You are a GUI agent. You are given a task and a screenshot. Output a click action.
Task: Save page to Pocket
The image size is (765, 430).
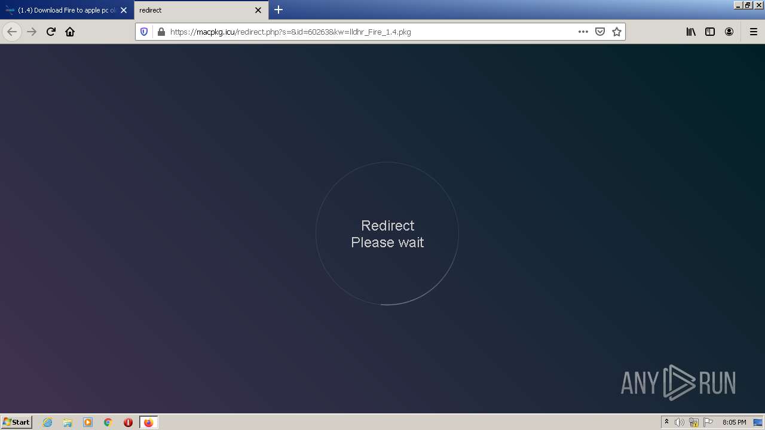[600, 32]
